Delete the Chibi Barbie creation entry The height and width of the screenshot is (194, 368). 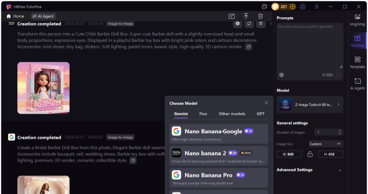point(261,24)
